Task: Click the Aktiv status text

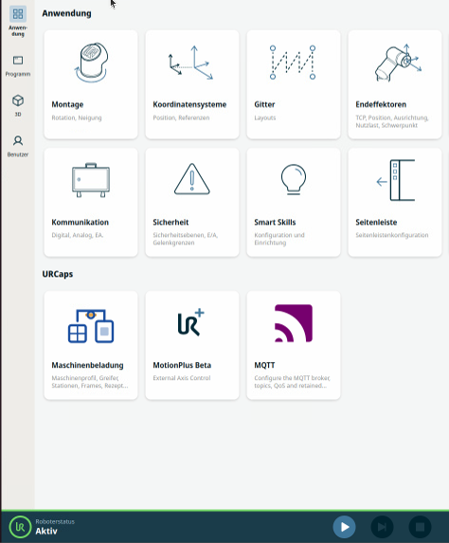Action: tap(46, 531)
